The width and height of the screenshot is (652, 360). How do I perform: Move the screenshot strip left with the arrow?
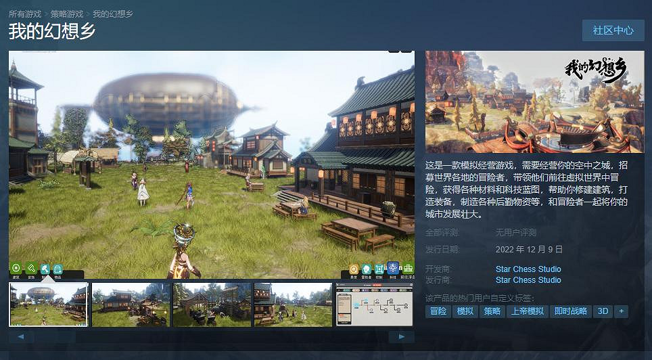[x=21, y=337]
